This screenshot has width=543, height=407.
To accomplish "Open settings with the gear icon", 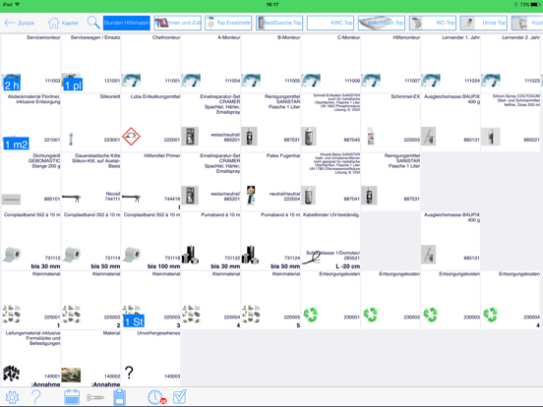I will coord(12,397).
